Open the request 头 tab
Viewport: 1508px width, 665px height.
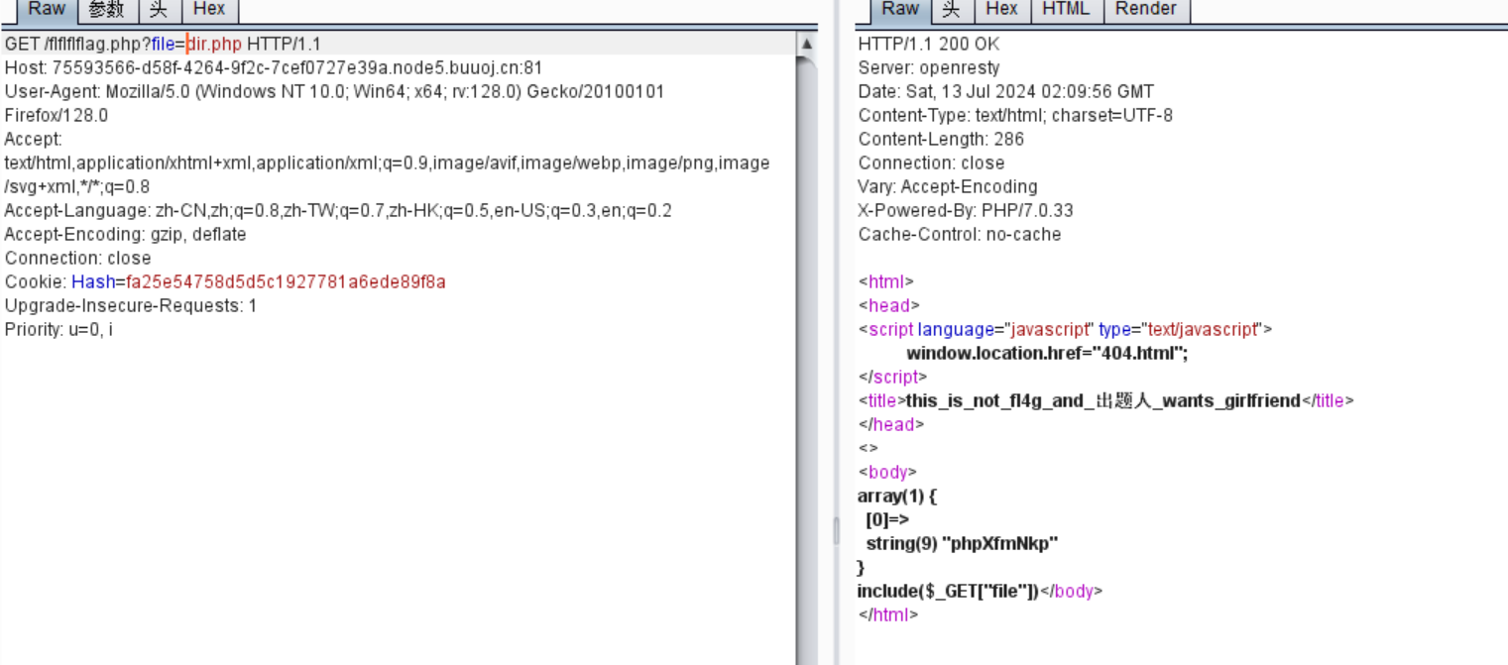(x=159, y=9)
